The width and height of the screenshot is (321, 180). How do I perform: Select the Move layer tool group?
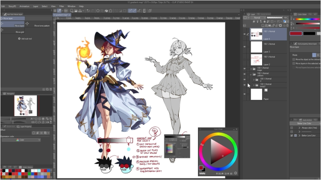pos(12,18)
